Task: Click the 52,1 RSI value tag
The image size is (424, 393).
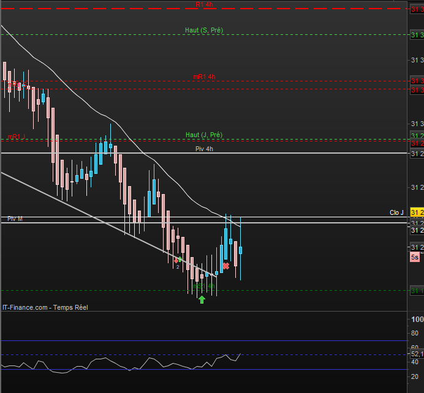Action: pyautogui.click(x=417, y=354)
